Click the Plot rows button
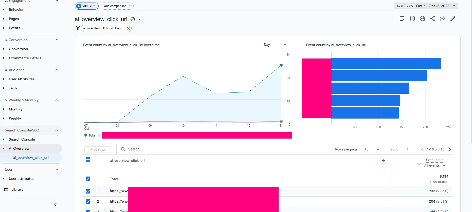Viewport: 472px width, 212px height. coord(98,149)
